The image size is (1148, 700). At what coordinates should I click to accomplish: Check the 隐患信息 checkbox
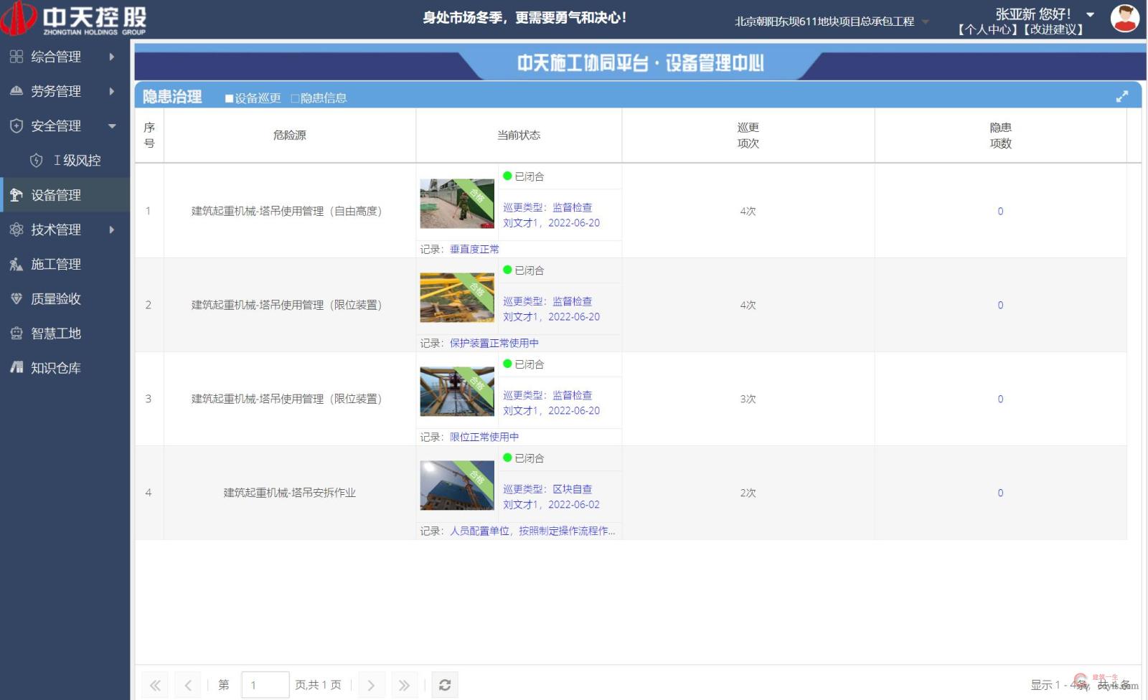coord(294,98)
